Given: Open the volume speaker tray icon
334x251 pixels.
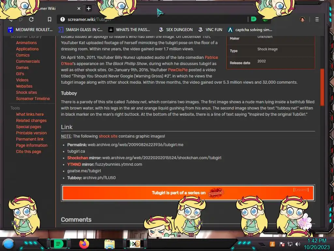Looking at the screenshot, I should (298, 244).
